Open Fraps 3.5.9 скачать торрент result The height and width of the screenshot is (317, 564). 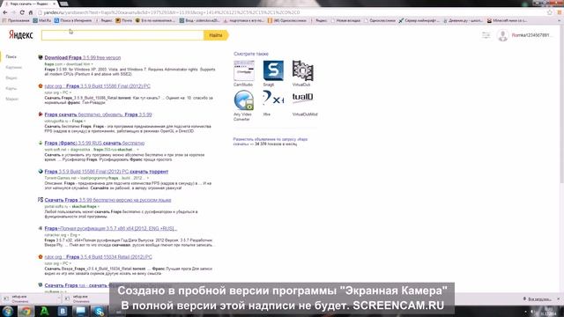pos(107,172)
